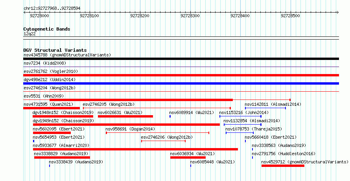Select the red nsv958691 variant line
The height and width of the screenshot is (181, 350).
click(158, 133)
